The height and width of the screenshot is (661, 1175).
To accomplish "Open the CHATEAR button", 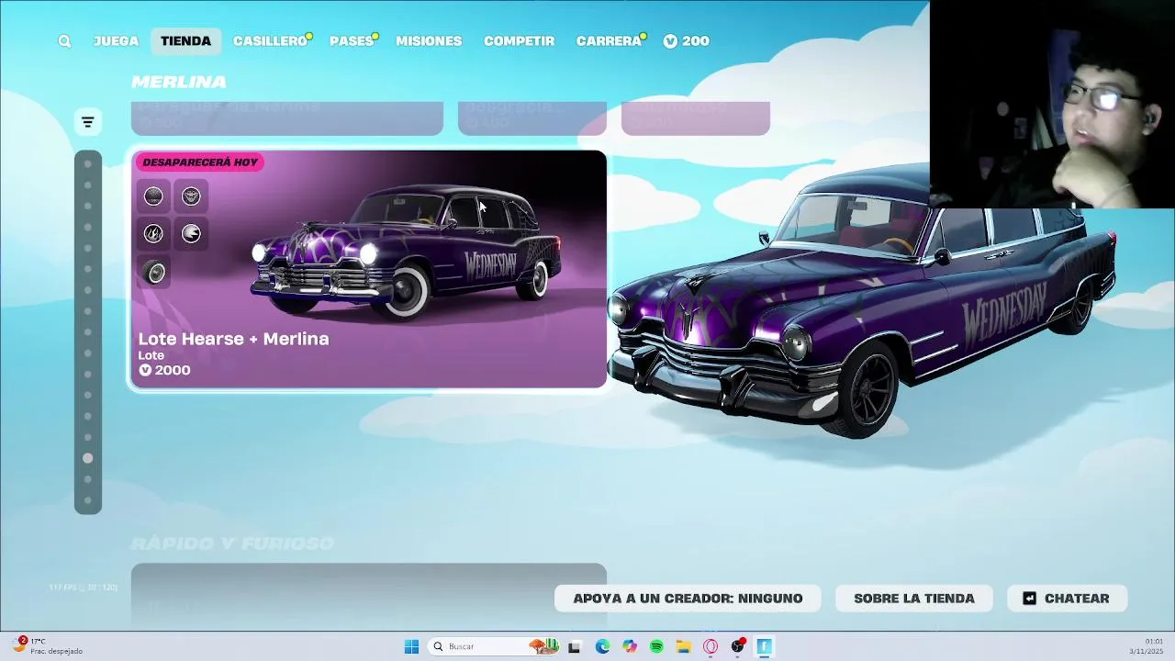I will tap(1067, 599).
